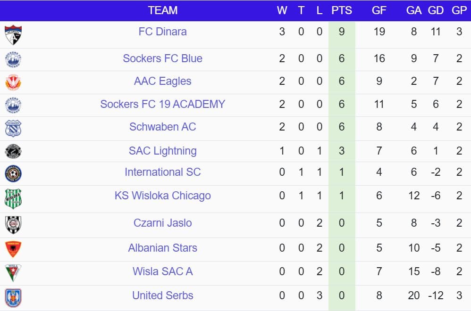Click the Albanian Stars orange badge
This screenshot has height=311, width=471.
tap(13, 249)
